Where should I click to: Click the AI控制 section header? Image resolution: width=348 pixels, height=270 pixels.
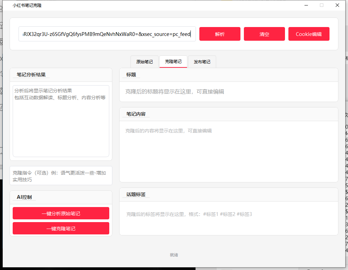pyautogui.click(x=24, y=197)
